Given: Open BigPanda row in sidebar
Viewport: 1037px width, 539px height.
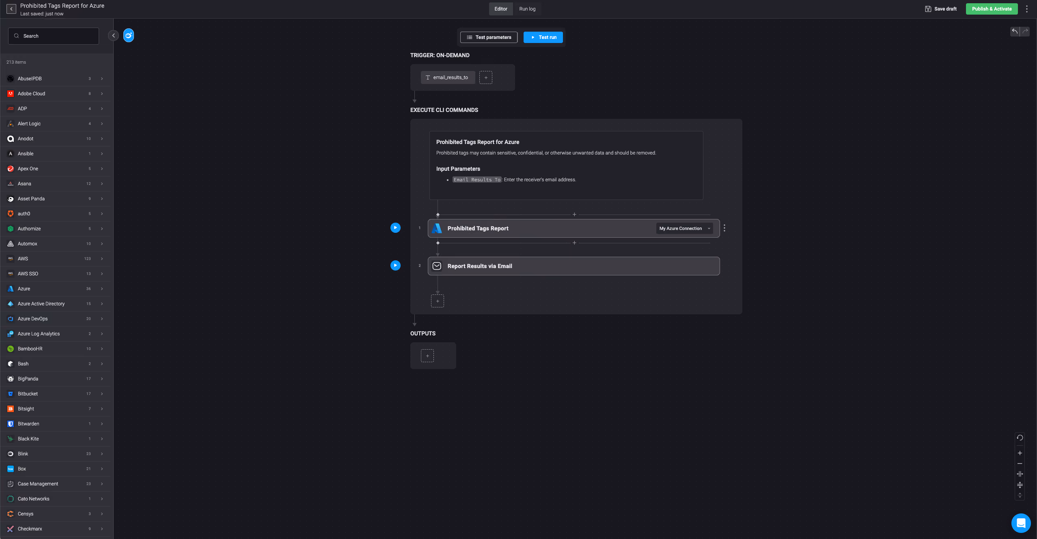Looking at the screenshot, I should (x=55, y=379).
